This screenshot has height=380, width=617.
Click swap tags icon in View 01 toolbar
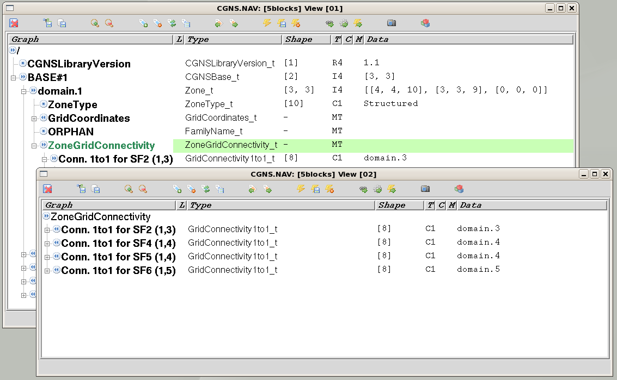click(x=172, y=23)
